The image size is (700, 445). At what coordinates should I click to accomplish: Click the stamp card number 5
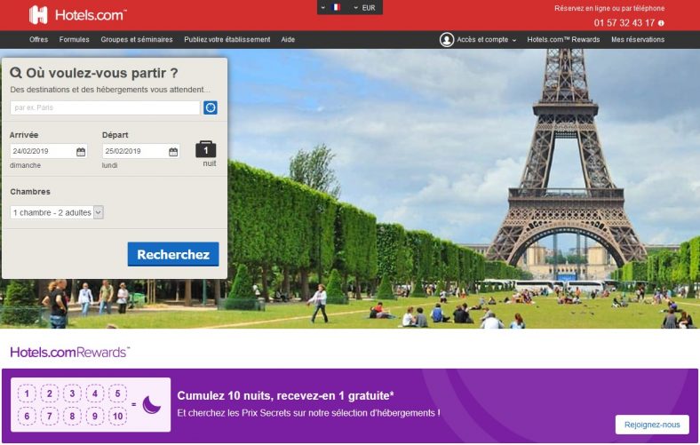[x=118, y=393]
